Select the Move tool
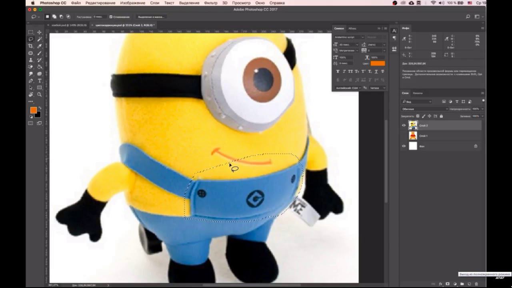 [40, 32]
